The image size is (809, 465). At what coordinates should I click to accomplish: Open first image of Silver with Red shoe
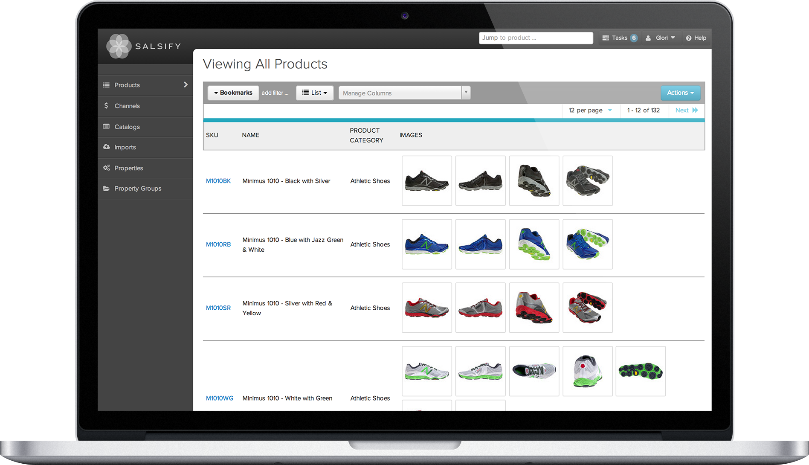point(427,308)
